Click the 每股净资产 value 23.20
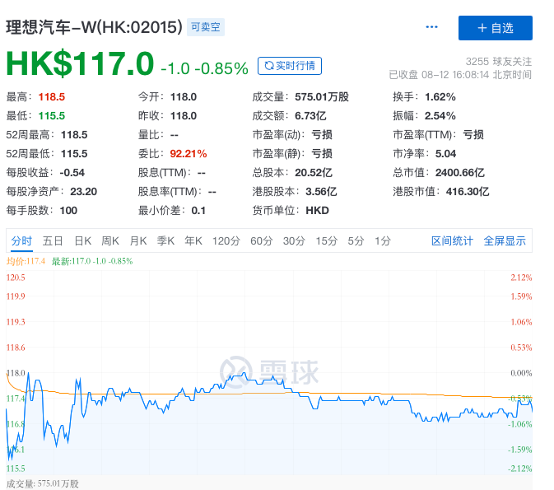554x490 pixels. coord(83,191)
